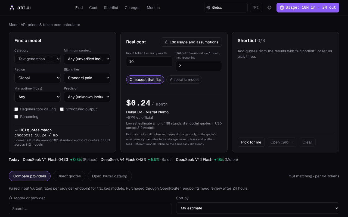Switch to A specific model mode

(184, 79)
